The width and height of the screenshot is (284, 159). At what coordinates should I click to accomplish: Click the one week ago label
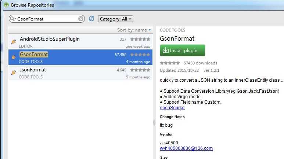[x=138, y=47]
